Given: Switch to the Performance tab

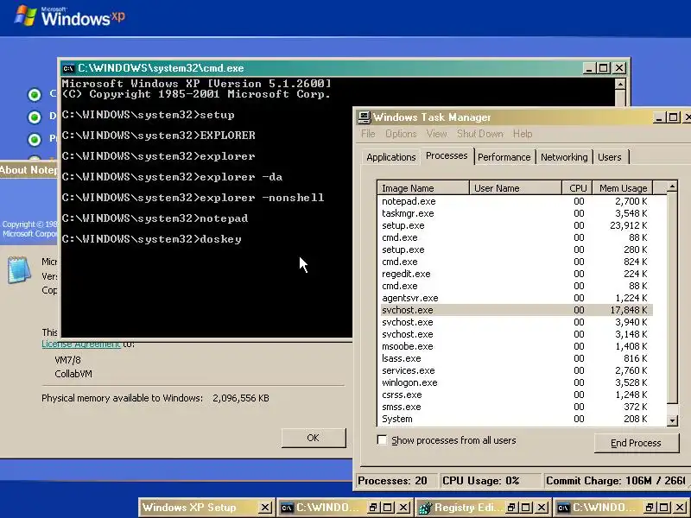Looking at the screenshot, I should coord(504,157).
